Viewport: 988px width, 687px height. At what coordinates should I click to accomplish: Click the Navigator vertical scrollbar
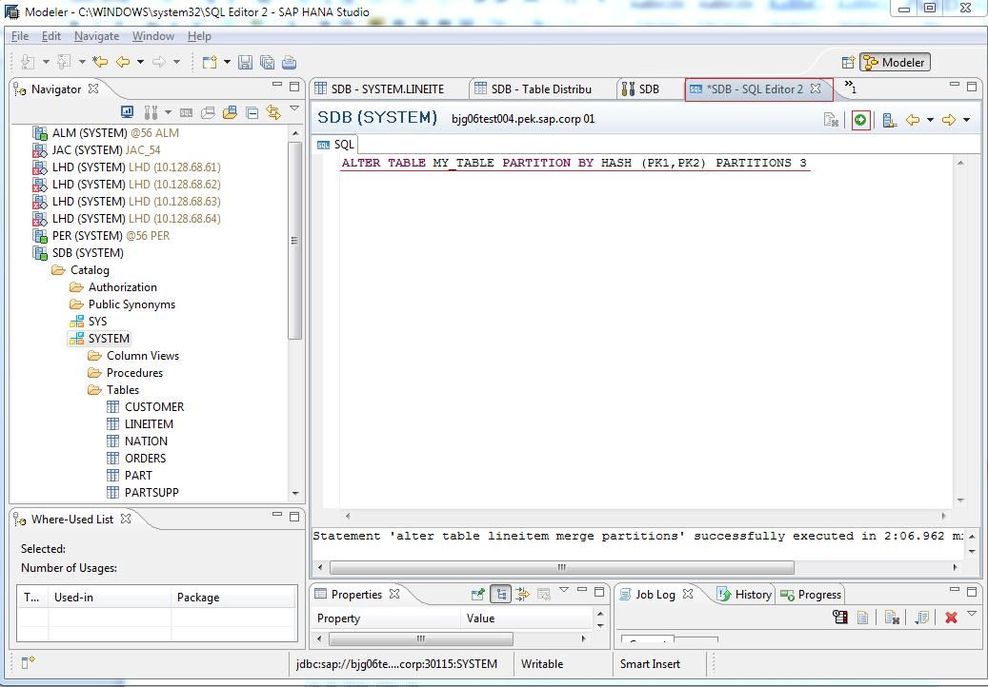[295, 241]
